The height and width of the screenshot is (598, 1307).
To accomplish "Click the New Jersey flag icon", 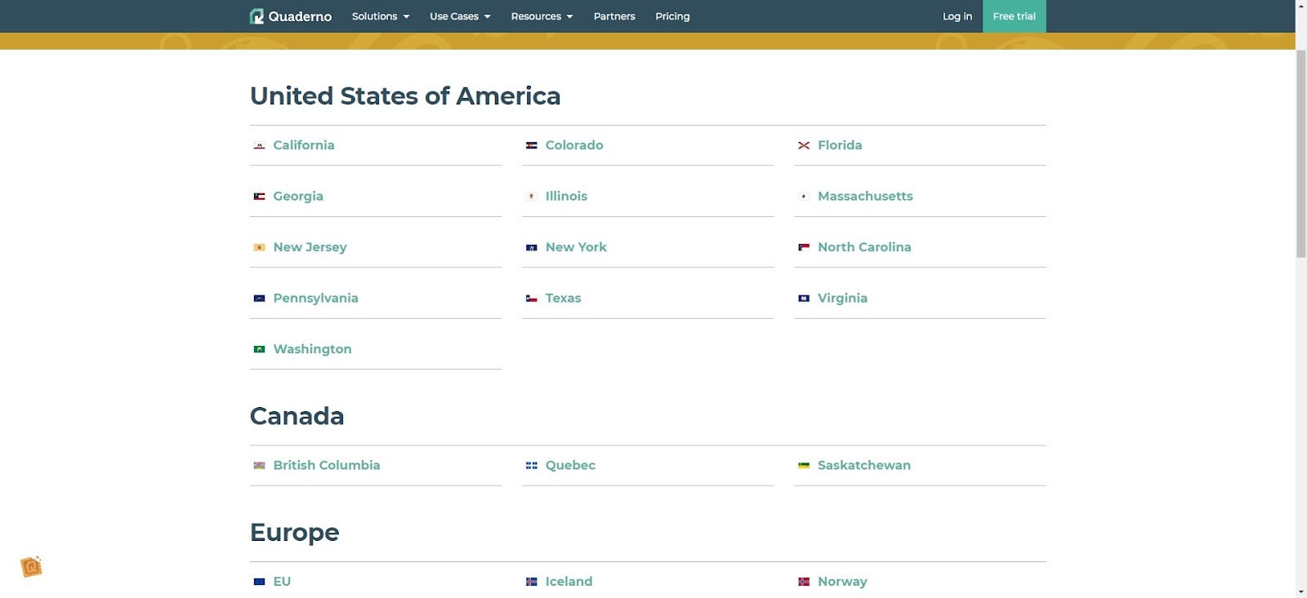I will (259, 247).
